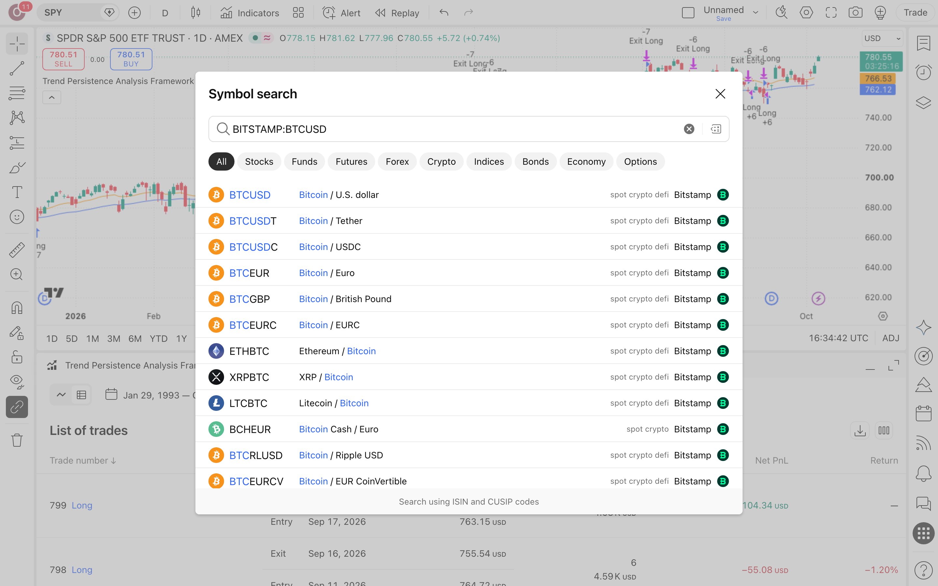Image resolution: width=938 pixels, height=586 pixels.
Task: Toggle lock all drawings
Action: pyautogui.click(x=17, y=357)
